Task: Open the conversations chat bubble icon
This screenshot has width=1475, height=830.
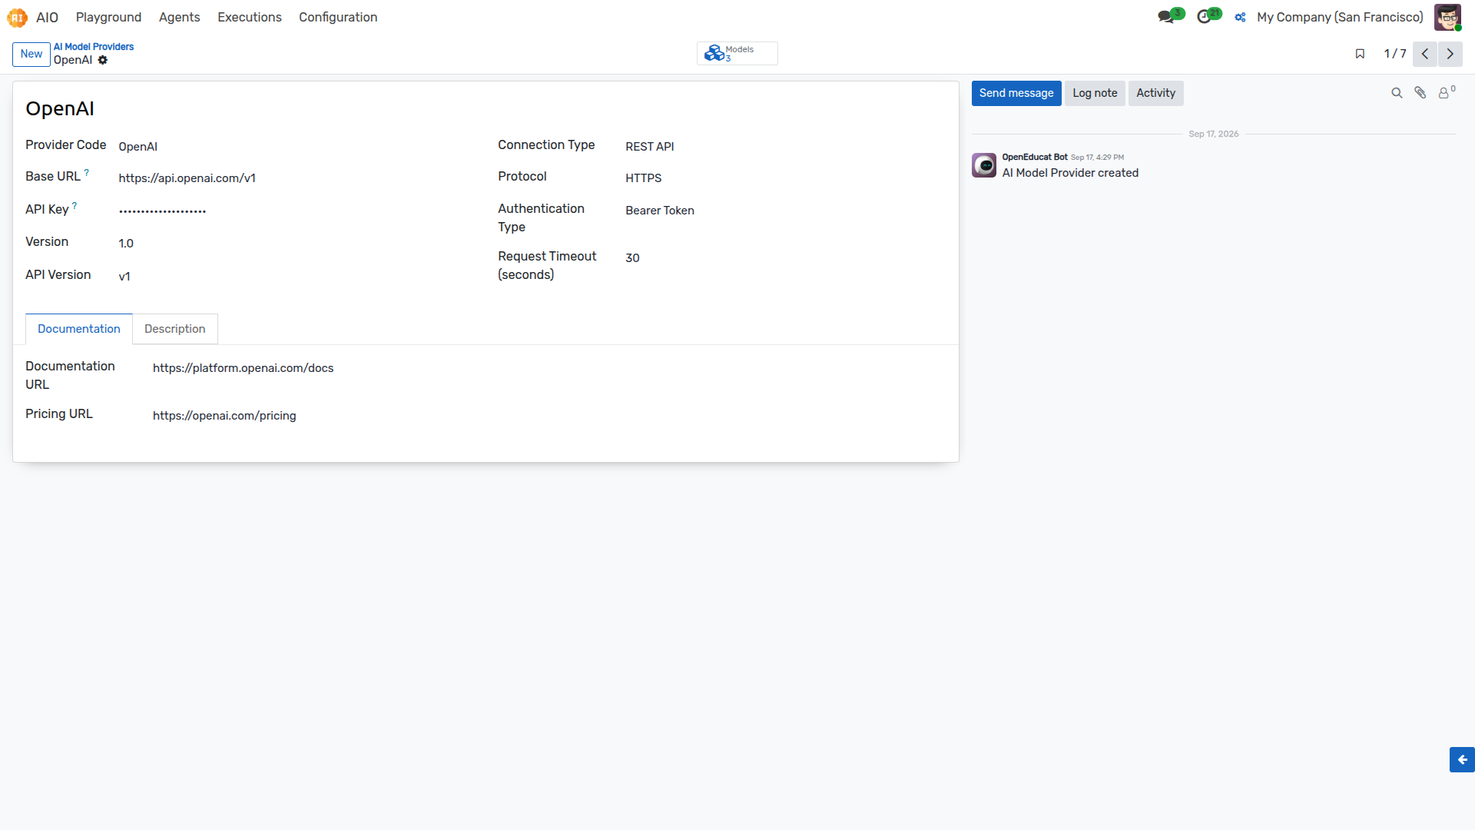Action: click(x=1166, y=17)
